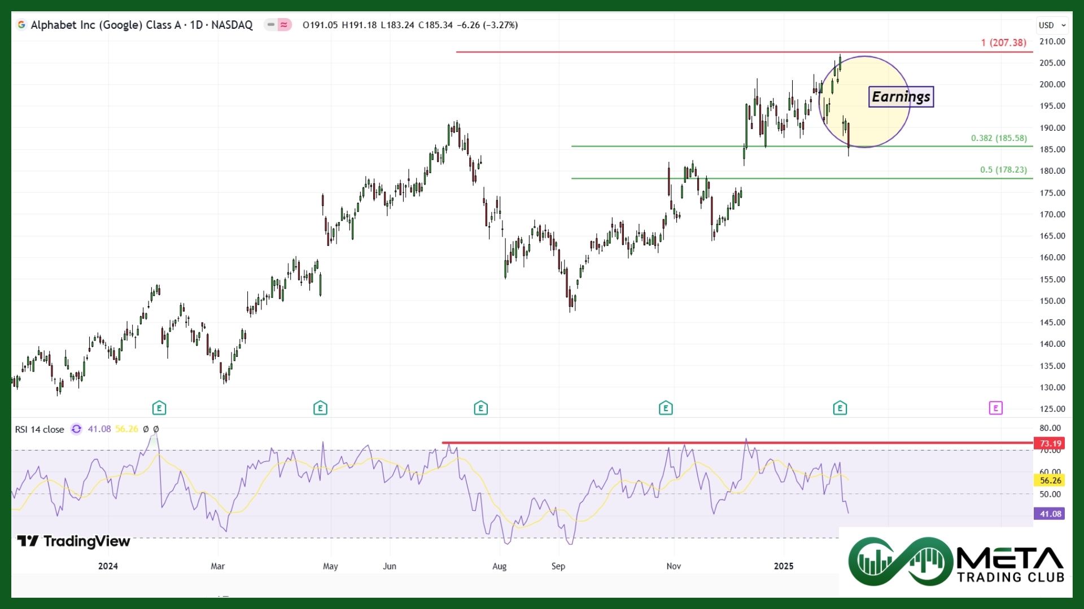Click the Nov label on time axis
The image size is (1084, 609).
674,566
